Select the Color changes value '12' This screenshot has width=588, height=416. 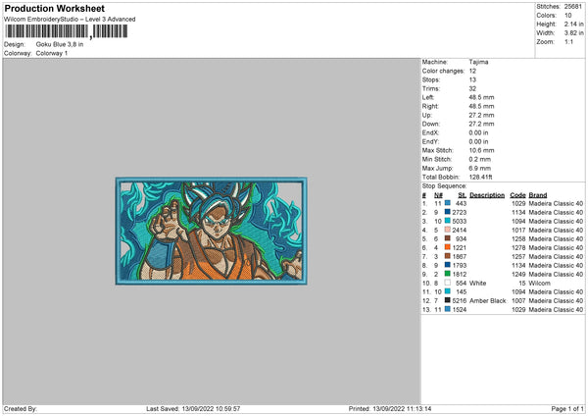(x=472, y=71)
